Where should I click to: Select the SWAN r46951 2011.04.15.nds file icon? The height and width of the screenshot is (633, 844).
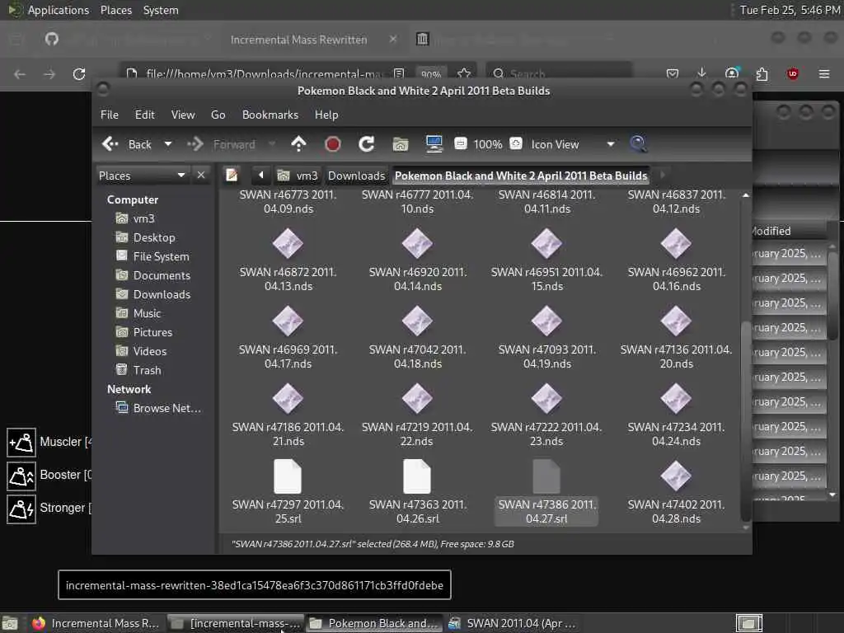pos(546,243)
